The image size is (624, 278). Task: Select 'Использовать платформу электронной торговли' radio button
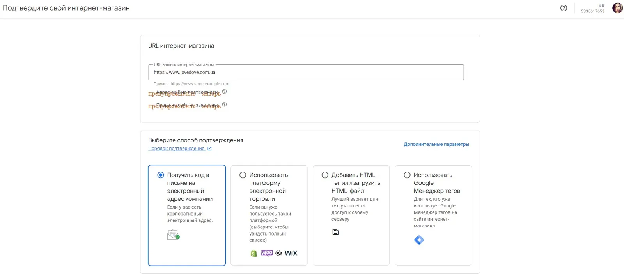243,175
